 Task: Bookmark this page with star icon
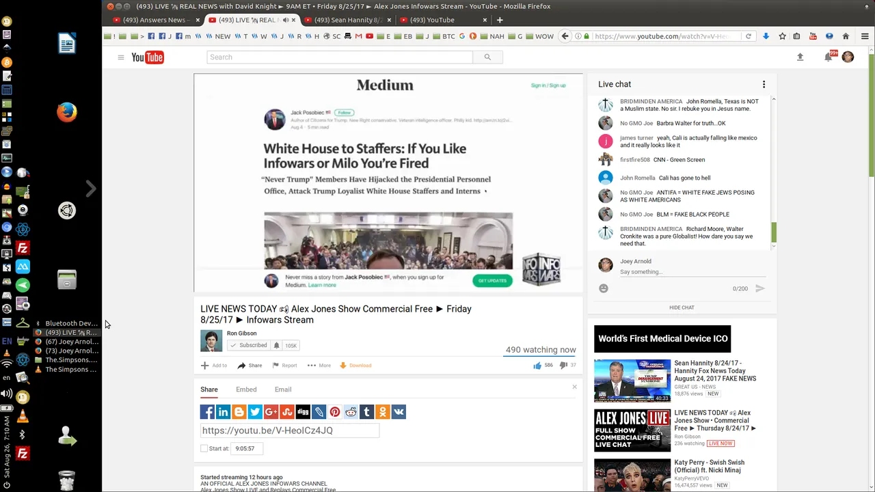(x=782, y=36)
